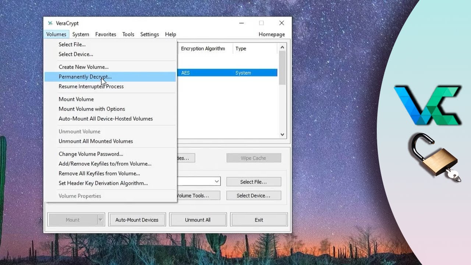Choose Mount Volume menu entry
Screen dimensions: 471x265
[x=110, y=99]
